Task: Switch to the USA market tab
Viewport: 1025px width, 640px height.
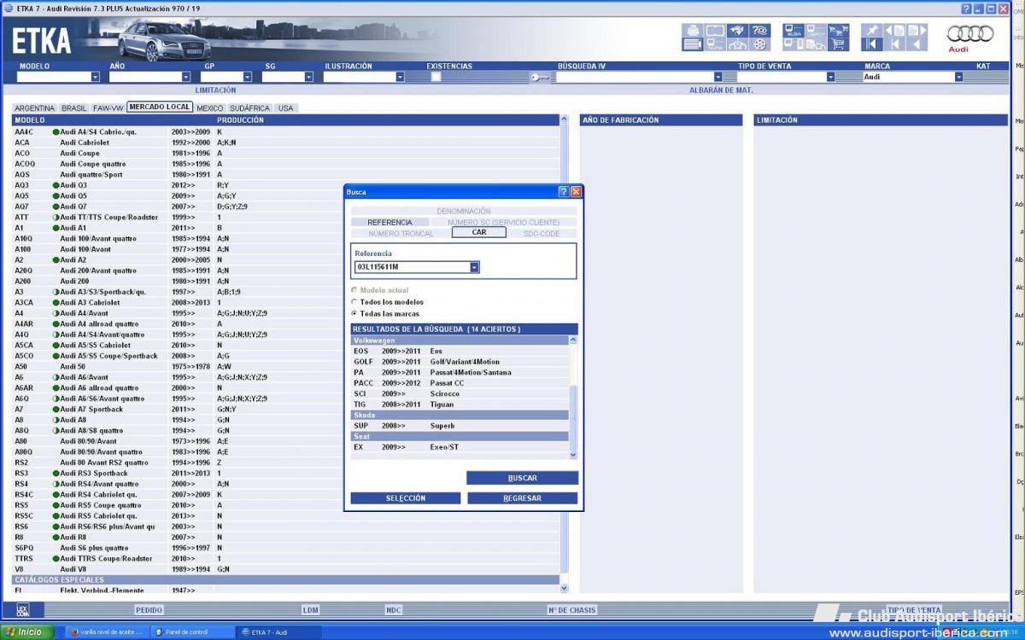Action: [x=285, y=108]
